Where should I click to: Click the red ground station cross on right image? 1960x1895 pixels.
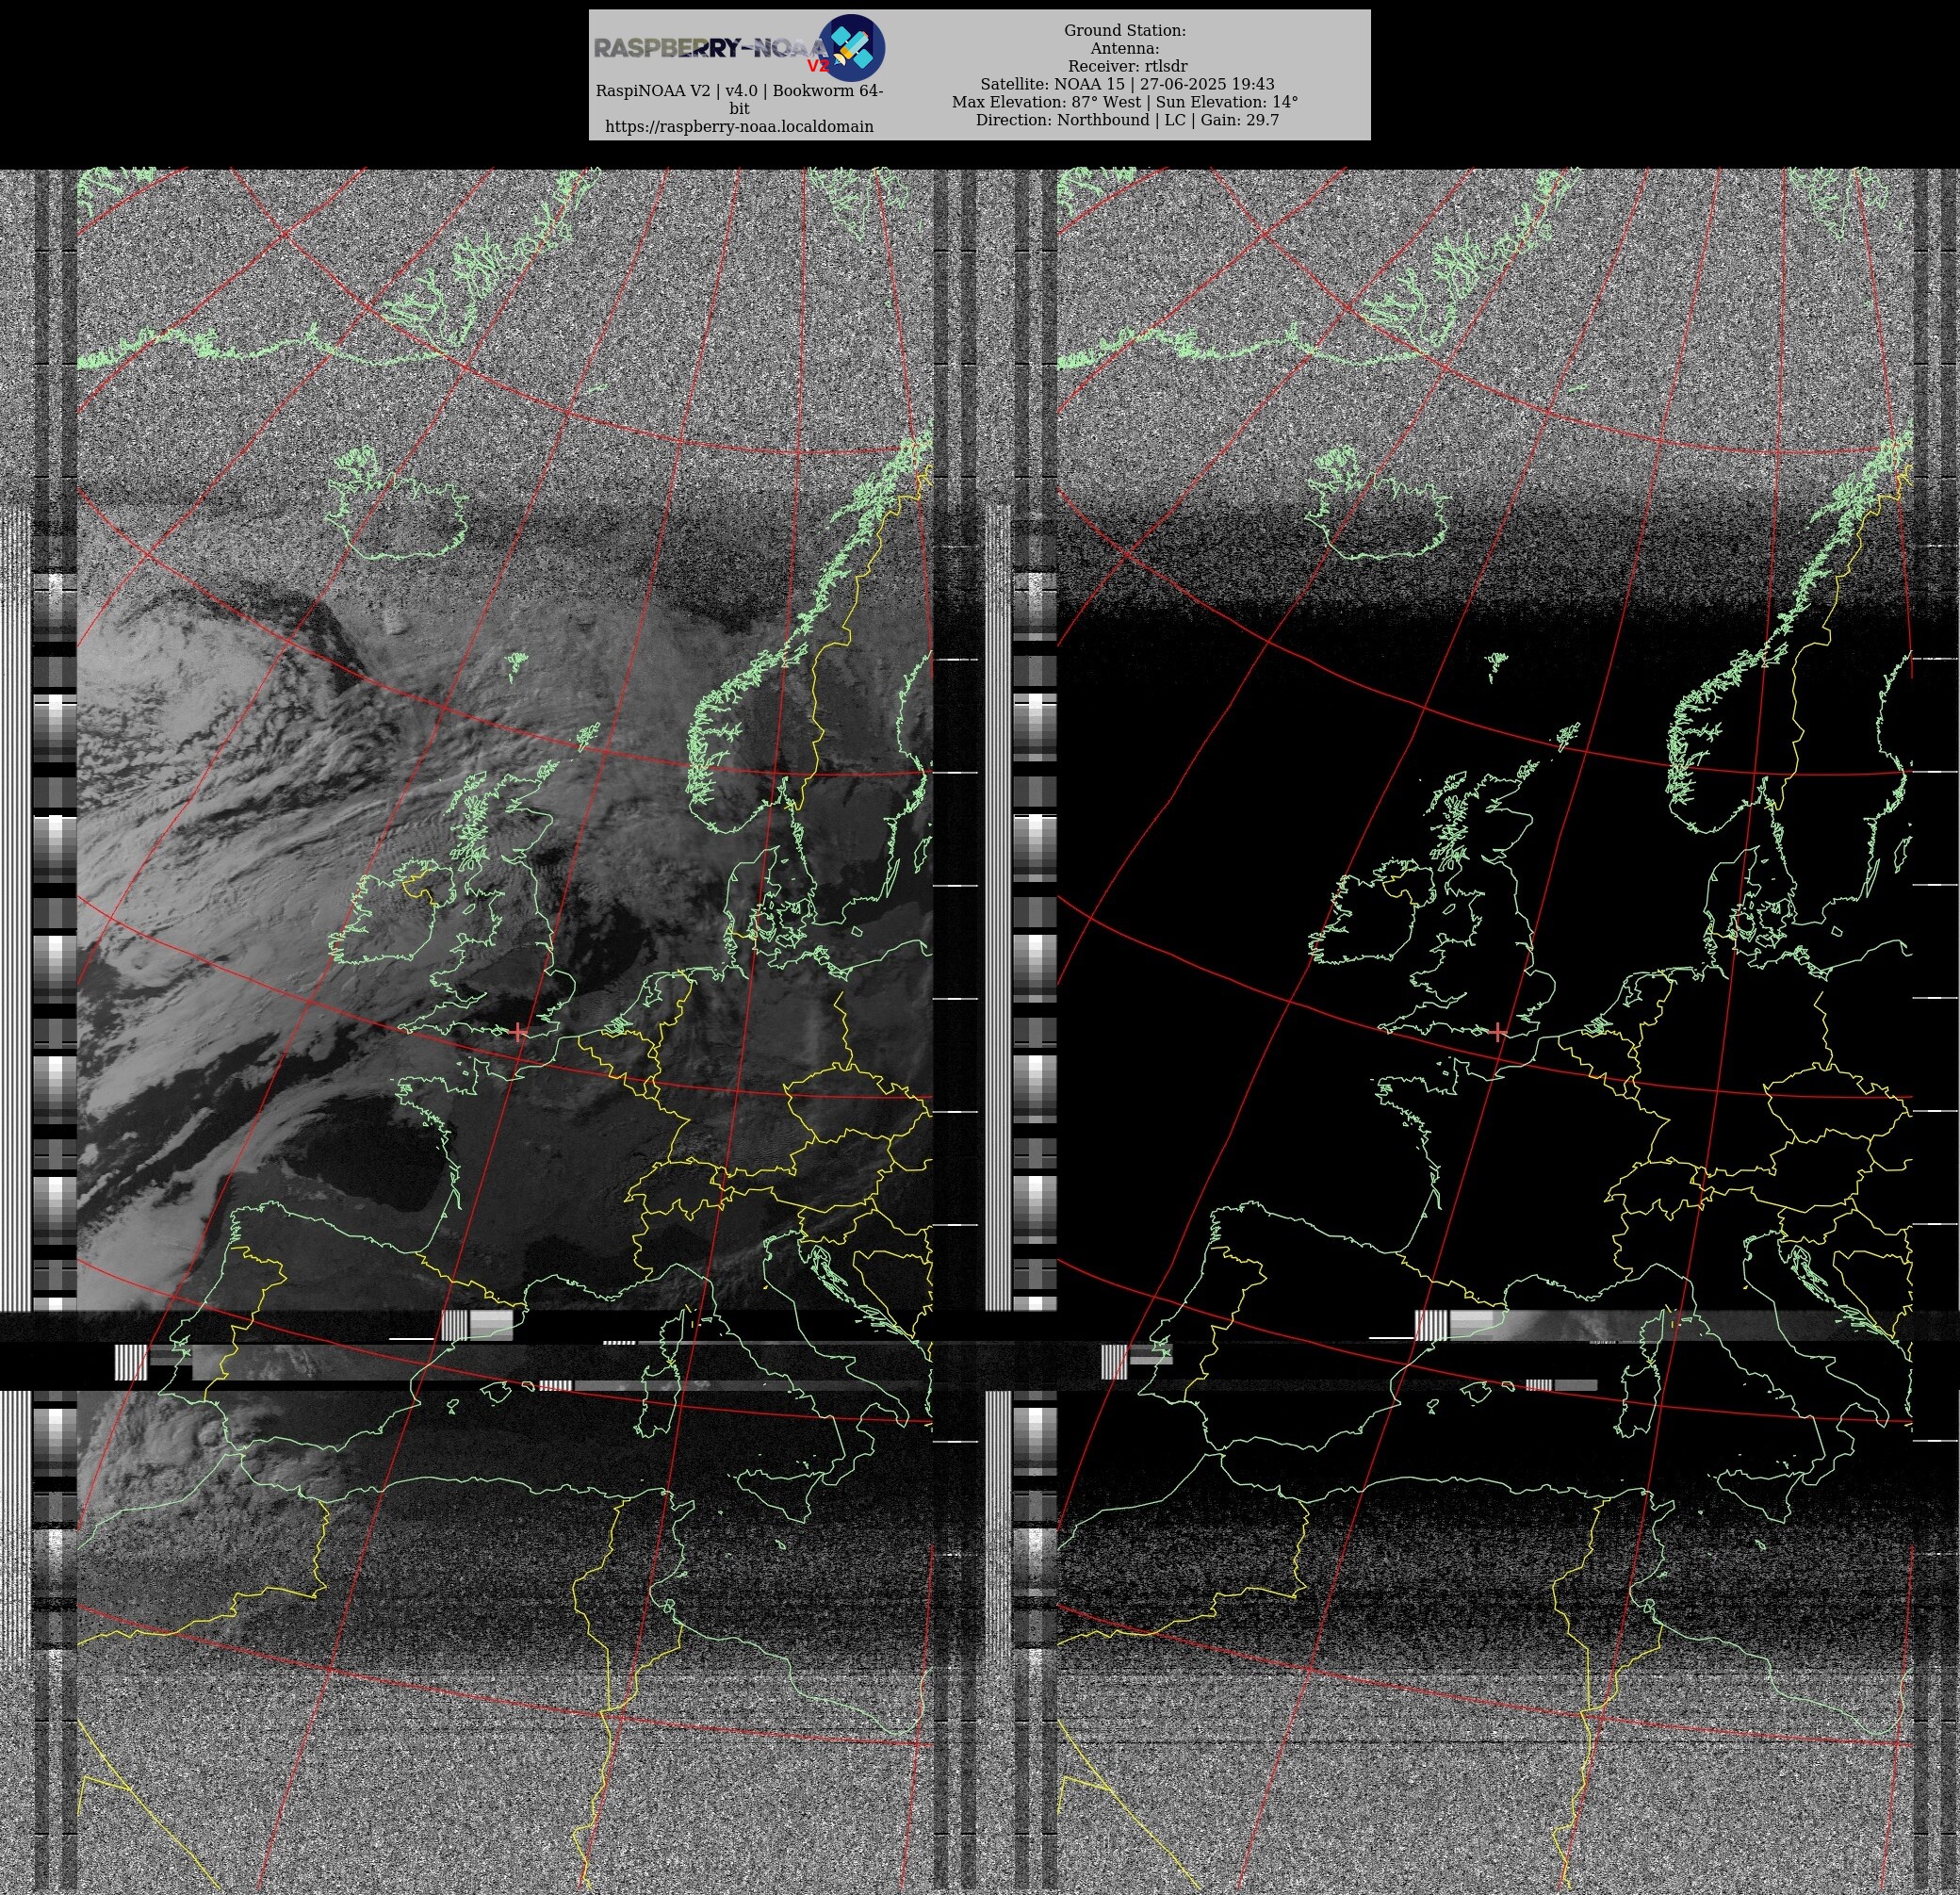[x=1498, y=1032]
